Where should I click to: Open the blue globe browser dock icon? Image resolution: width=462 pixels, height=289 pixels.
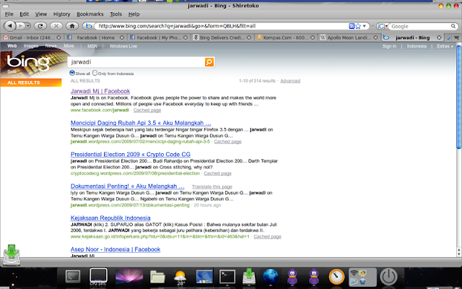pos(271,277)
